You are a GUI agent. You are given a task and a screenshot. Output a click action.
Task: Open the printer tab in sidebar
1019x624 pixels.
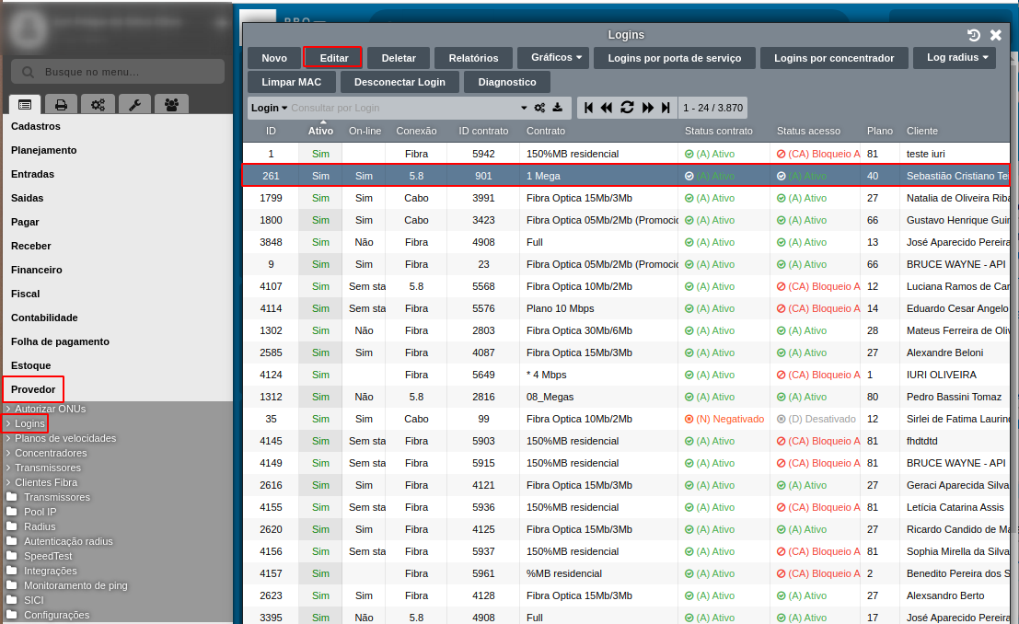[61, 104]
